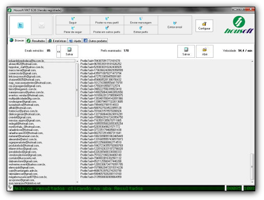Start Extrair perfis
Image resolution: width=264 pixels, height=200 pixels.
tap(141, 30)
